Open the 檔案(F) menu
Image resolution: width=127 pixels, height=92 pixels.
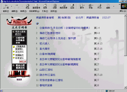click(6, 11)
